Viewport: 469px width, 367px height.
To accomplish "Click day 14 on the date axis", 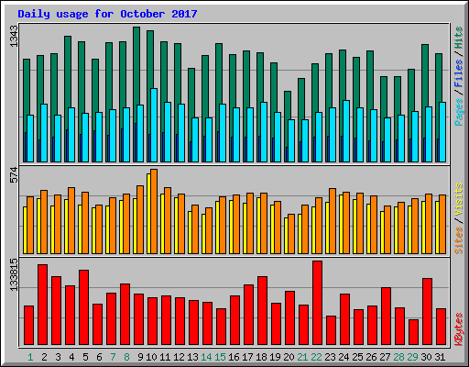I will coord(206,357).
